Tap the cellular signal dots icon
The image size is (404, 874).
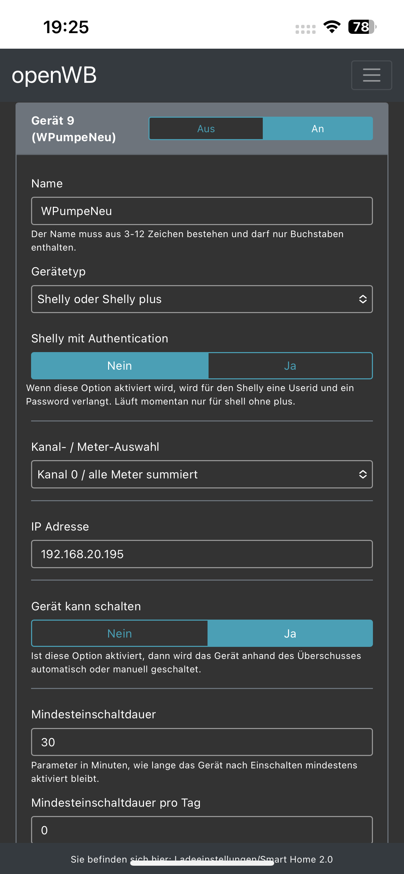tap(306, 29)
